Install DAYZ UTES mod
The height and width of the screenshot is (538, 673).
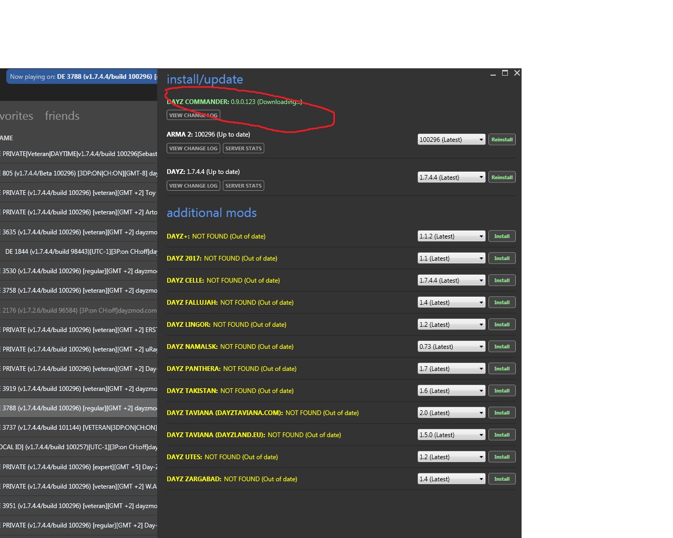(x=502, y=457)
